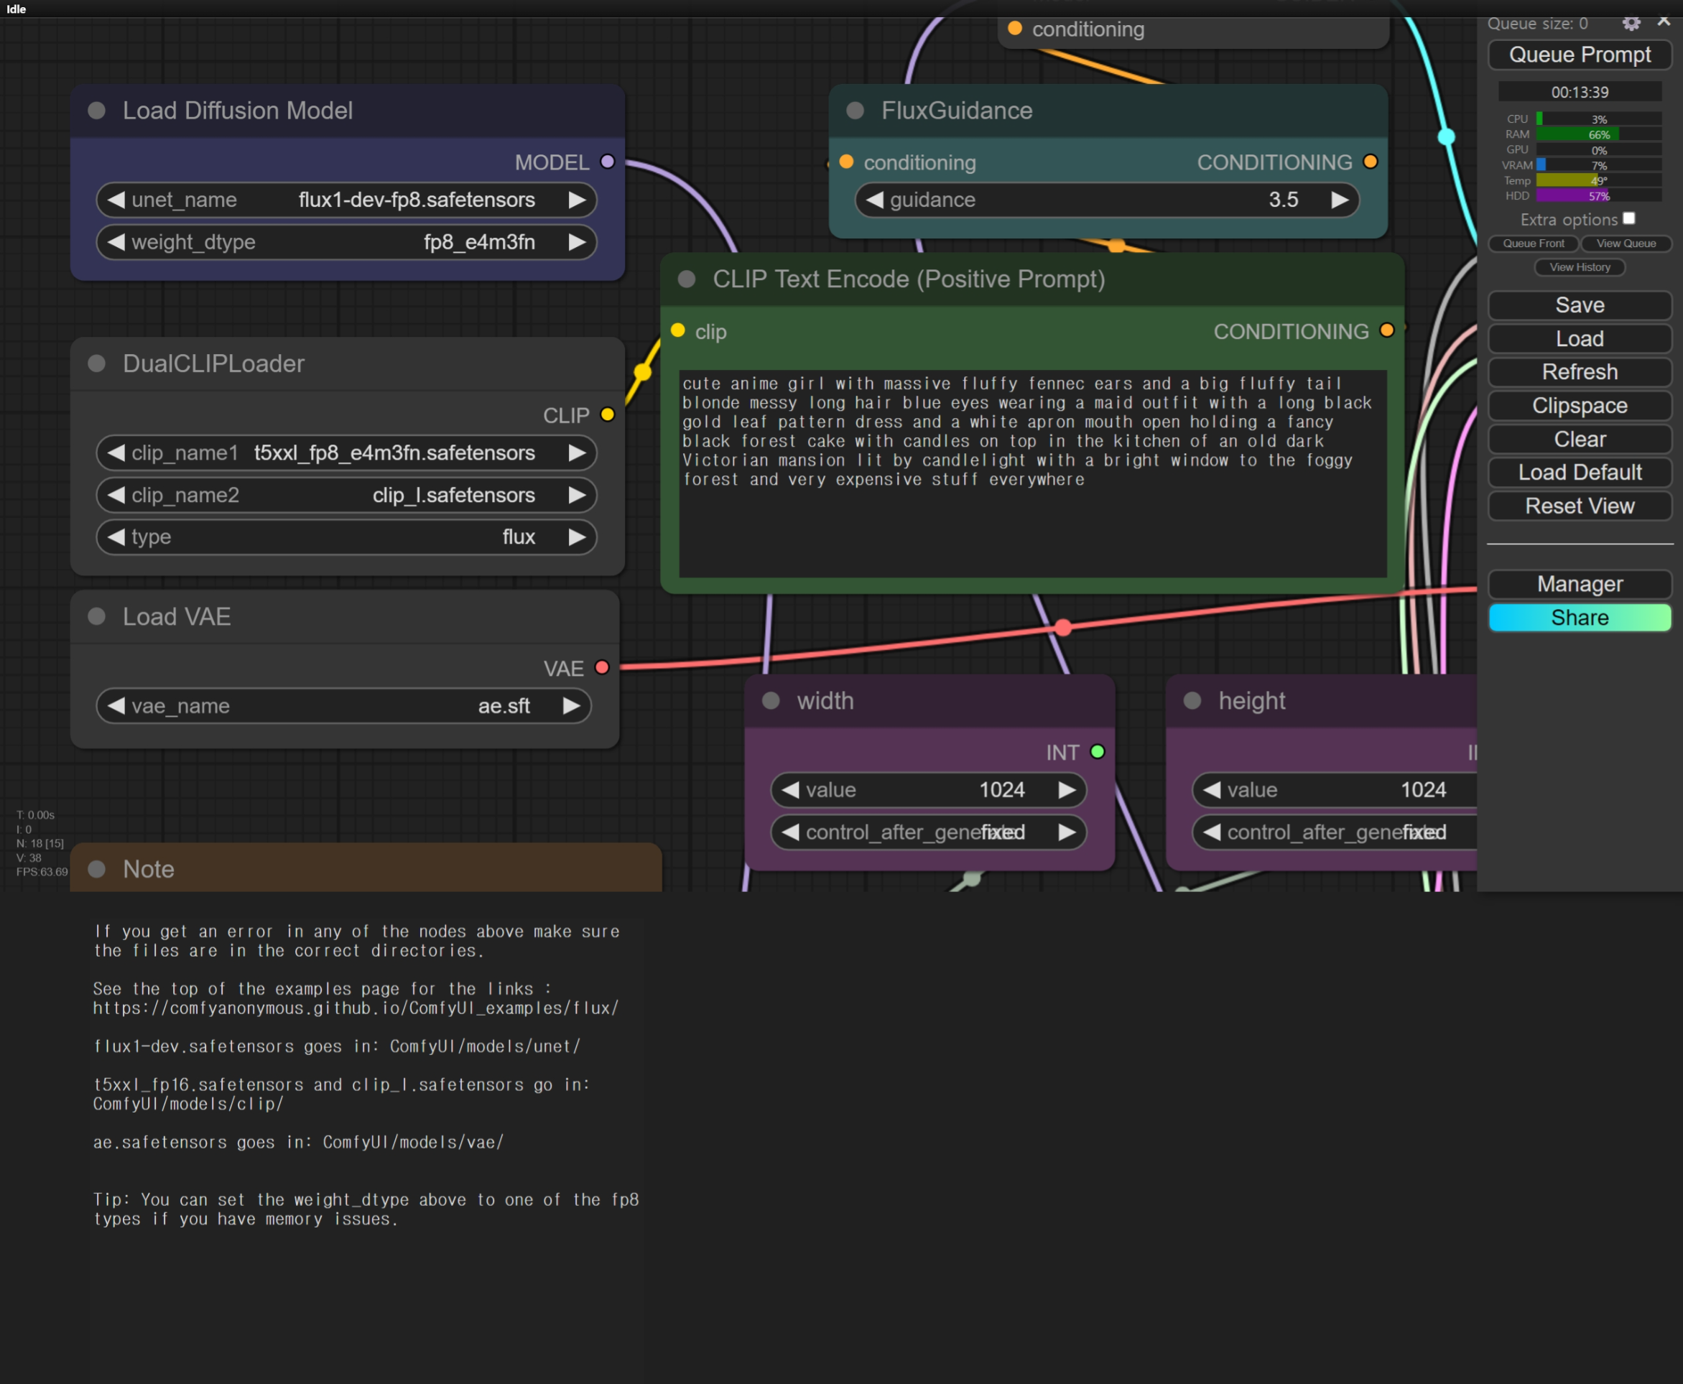Select next unet_name with right arrow
The image size is (1683, 1384).
[576, 200]
